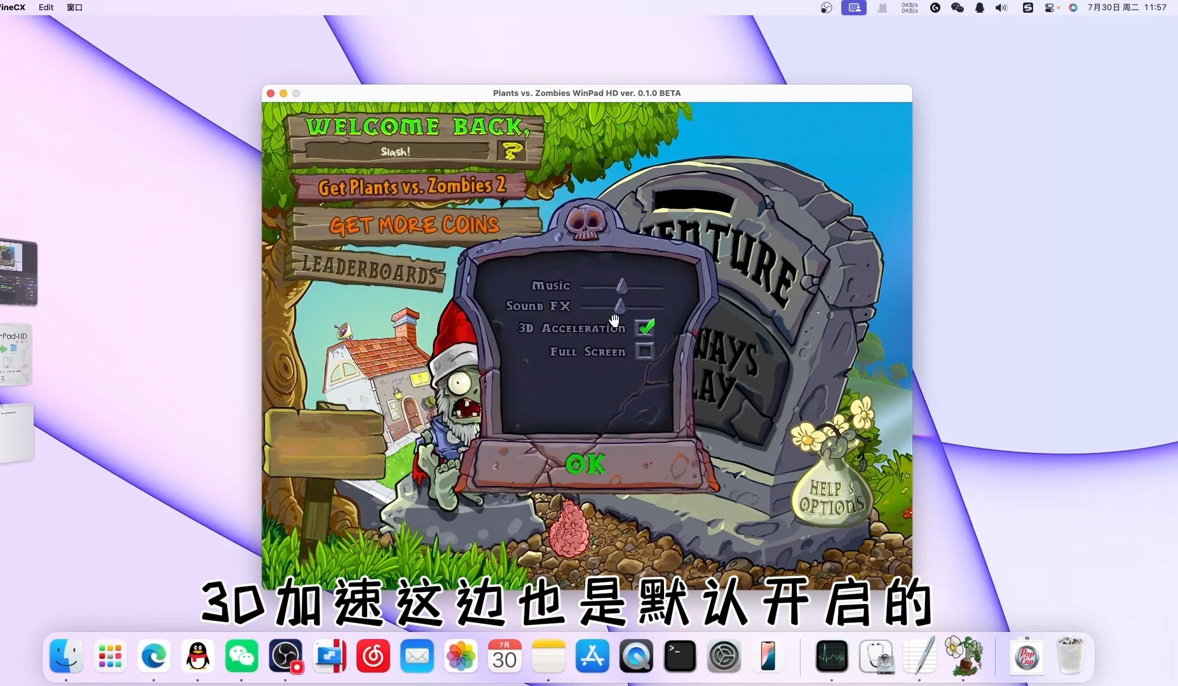Switch to OBS Studio in the dock
Image resolution: width=1178 pixels, height=686 pixels.
coord(285,656)
